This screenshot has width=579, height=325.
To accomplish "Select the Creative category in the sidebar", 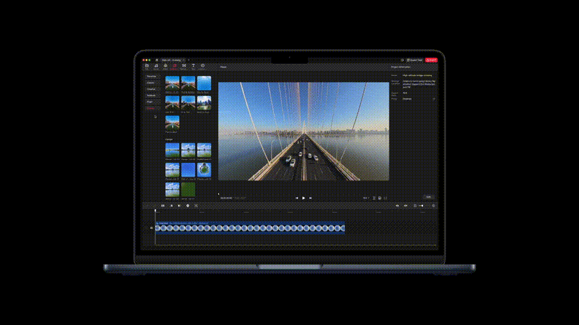I will click(151, 89).
